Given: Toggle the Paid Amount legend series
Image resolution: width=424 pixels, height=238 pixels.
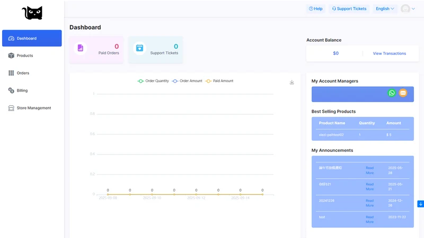Looking at the screenshot, I should (x=219, y=81).
